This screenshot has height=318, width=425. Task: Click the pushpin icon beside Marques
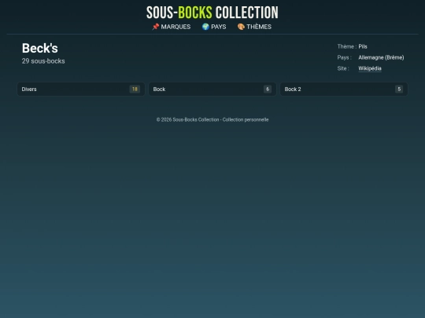coord(156,27)
